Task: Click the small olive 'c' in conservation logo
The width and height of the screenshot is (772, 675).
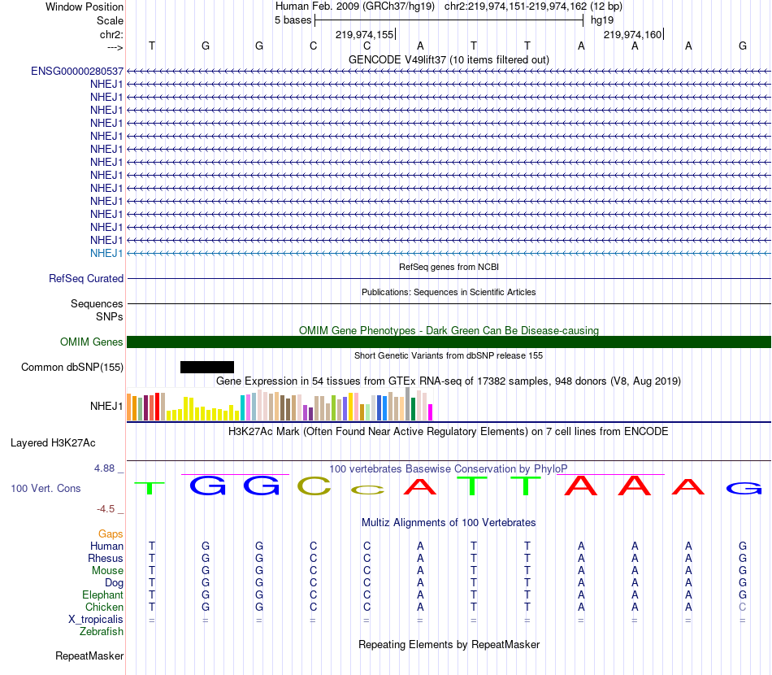Action: coord(367,490)
